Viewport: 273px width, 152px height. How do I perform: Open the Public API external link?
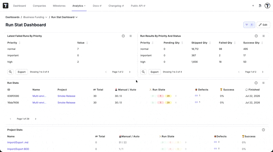(x=138, y=6)
